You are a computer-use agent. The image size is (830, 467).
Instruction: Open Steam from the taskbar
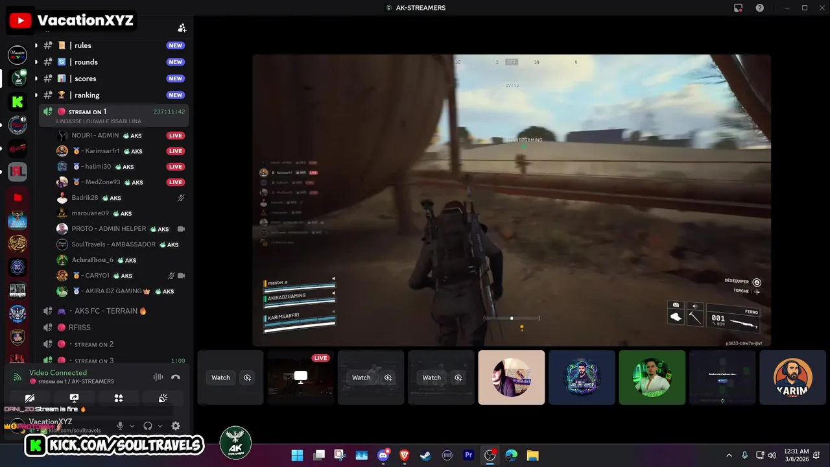pos(425,455)
